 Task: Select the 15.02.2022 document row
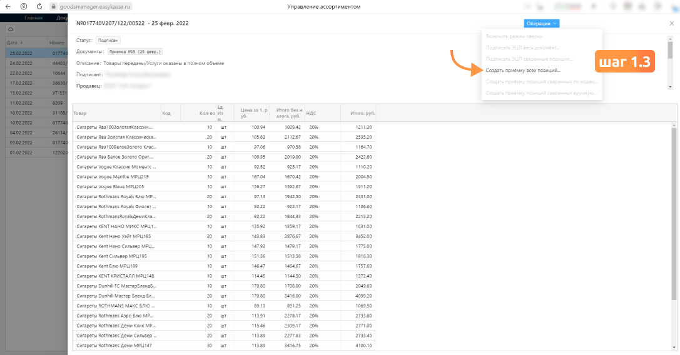tap(36, 93)
